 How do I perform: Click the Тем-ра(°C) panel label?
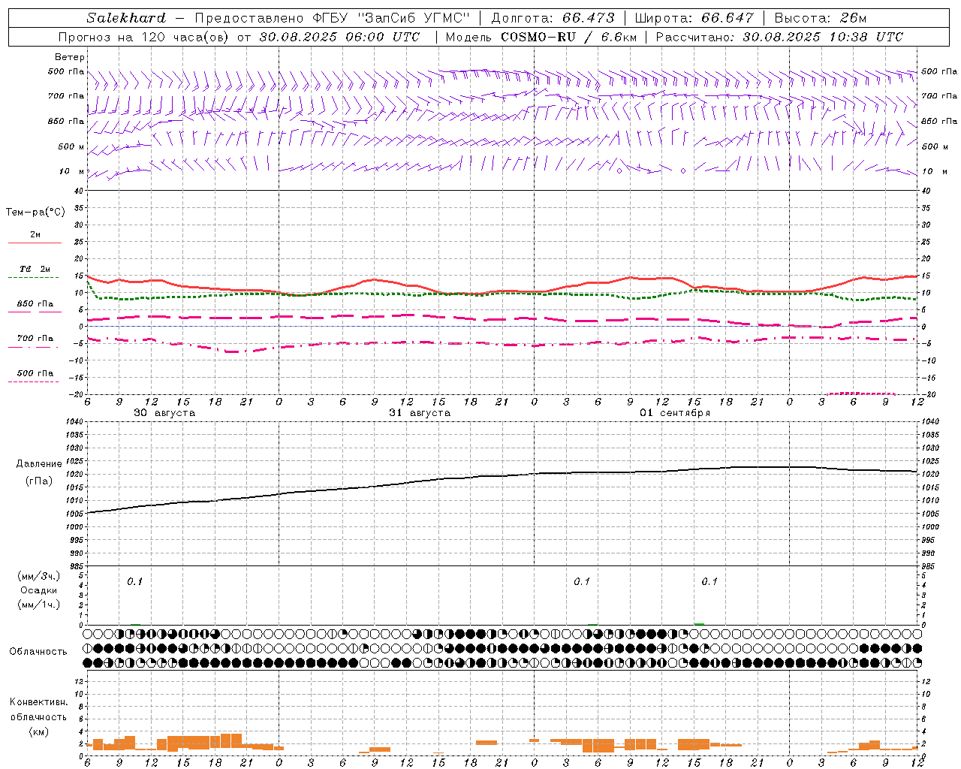[x=35, y=213]
